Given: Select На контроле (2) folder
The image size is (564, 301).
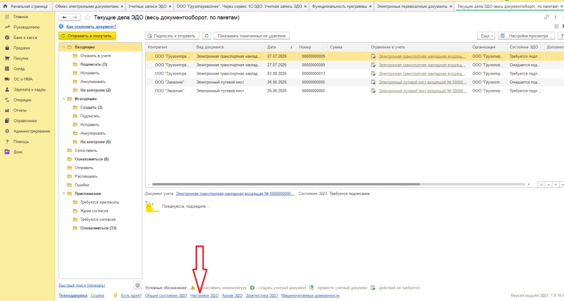Looking at the screenshot, I should click(x=95, y=90).
